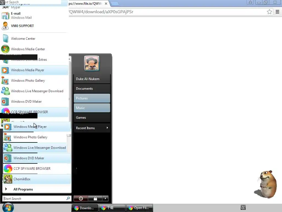This screenshot has height=212, width=282.
Task: Click the power button in start menu
Action: pyautogui.click(x=81, y=198)
